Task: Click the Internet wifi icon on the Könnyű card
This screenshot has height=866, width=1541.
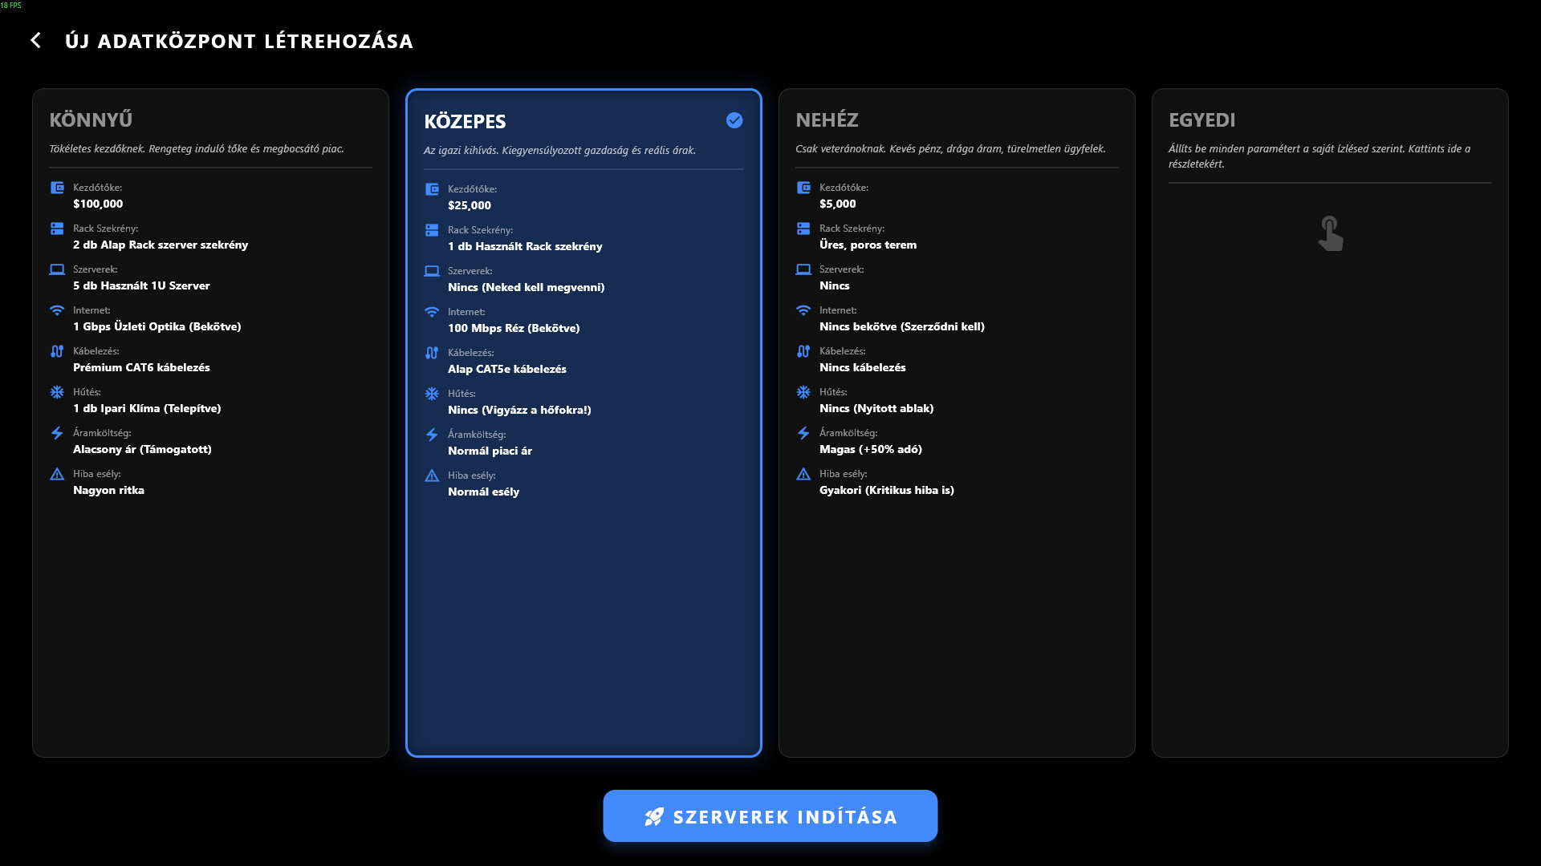Action: (x=56, y=310)
